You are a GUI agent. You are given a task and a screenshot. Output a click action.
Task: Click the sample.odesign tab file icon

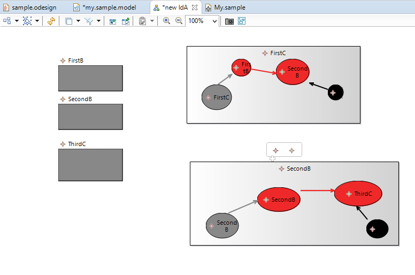pos(6,7)
